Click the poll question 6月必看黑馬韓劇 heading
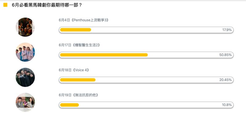 (x=47, y=5)
